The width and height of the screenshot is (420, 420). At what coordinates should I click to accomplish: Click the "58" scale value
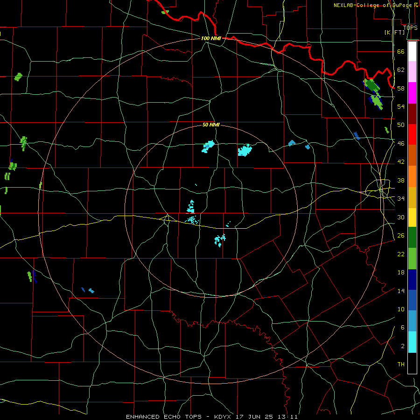click(x=401, y=88)
